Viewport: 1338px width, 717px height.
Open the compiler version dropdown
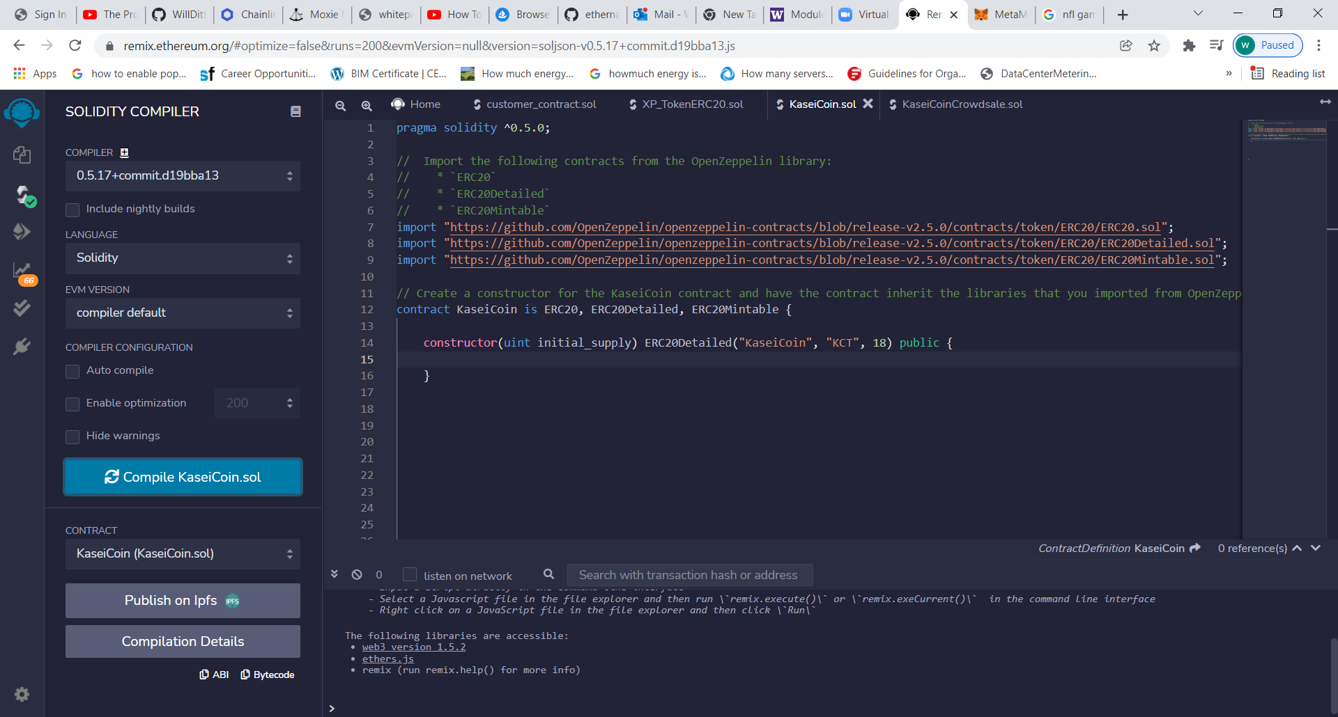183,175
